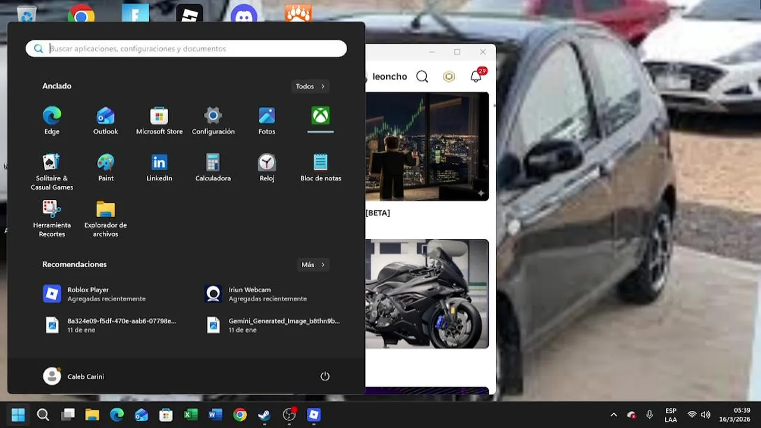Focus the Start menu search box
The image size is (761, 428).
coord(186,49)
